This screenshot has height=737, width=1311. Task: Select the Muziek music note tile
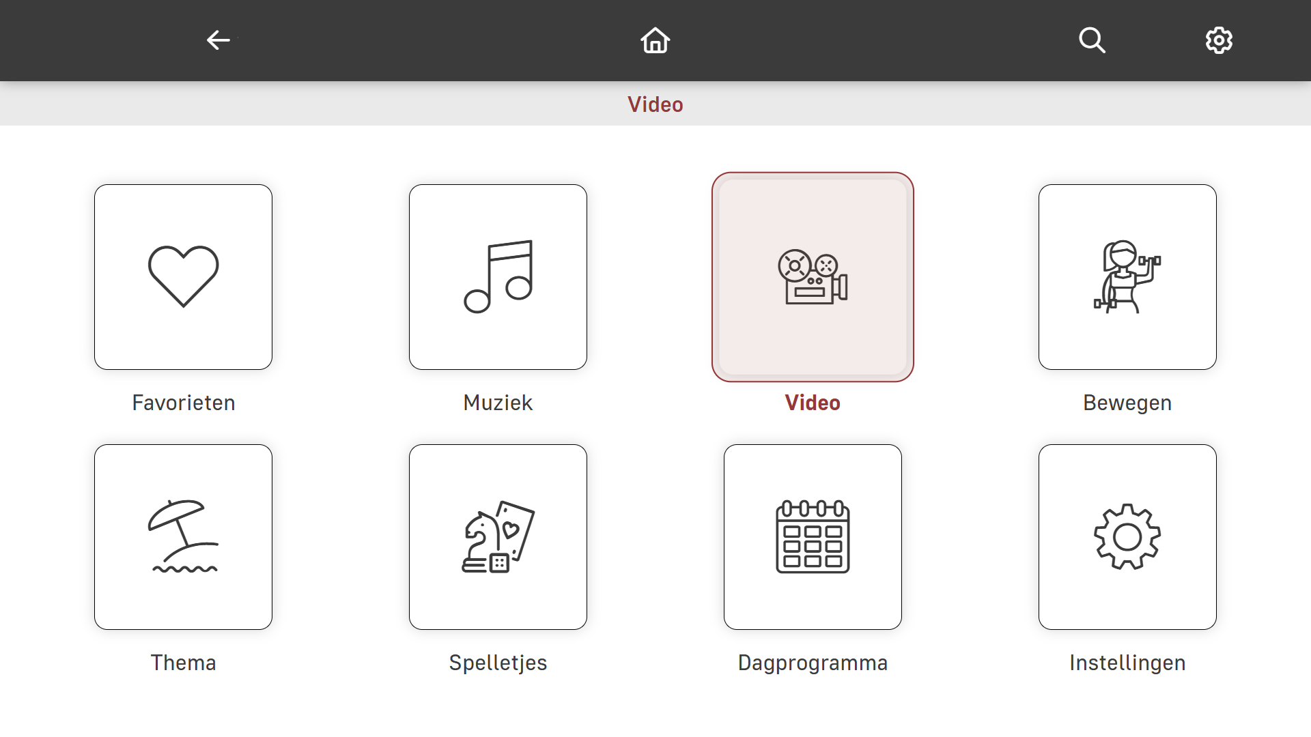tap(498, 277)
